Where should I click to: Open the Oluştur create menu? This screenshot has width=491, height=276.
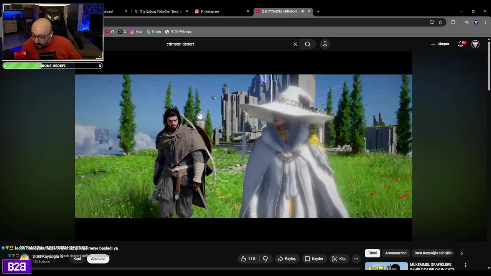click(x=440, y=44)
